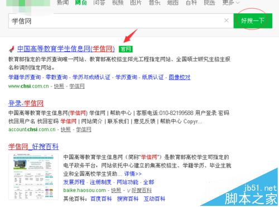Switch to the 问答 tab
Image resolution: width=279 pixels, height=207 pixels.
click(x=99, y=3)
